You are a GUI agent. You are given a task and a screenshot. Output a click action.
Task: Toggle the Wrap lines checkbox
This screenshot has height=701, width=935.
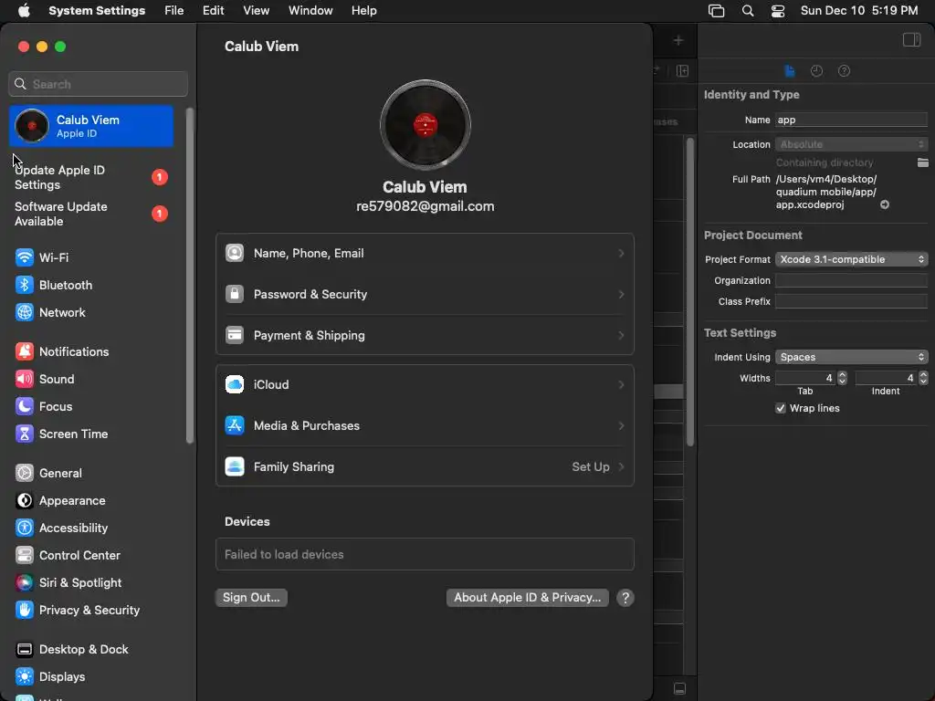click(x=780, y=408)
